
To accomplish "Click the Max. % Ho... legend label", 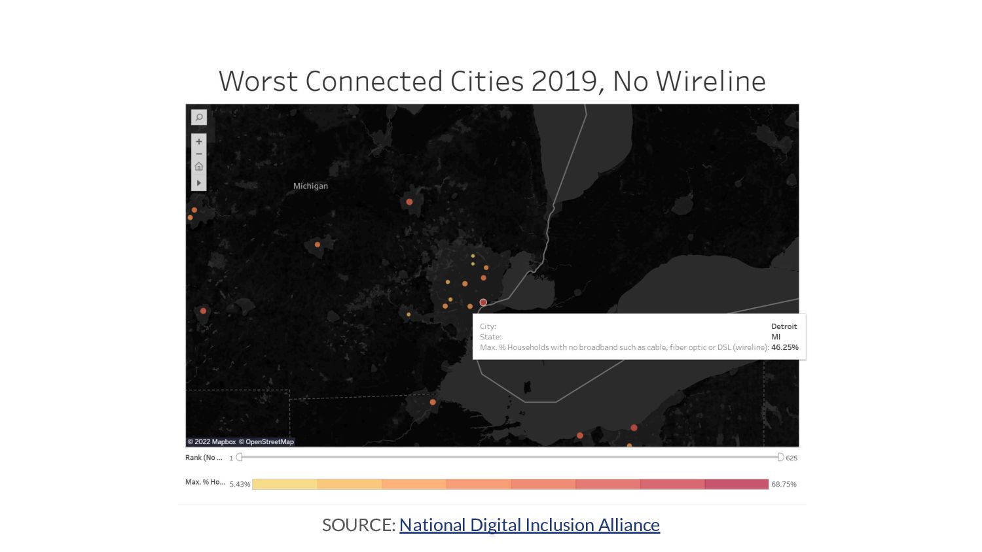I will [x=205, y=482].
